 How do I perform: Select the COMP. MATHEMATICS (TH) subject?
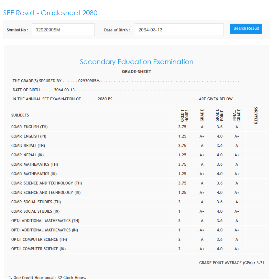point(35,164)
